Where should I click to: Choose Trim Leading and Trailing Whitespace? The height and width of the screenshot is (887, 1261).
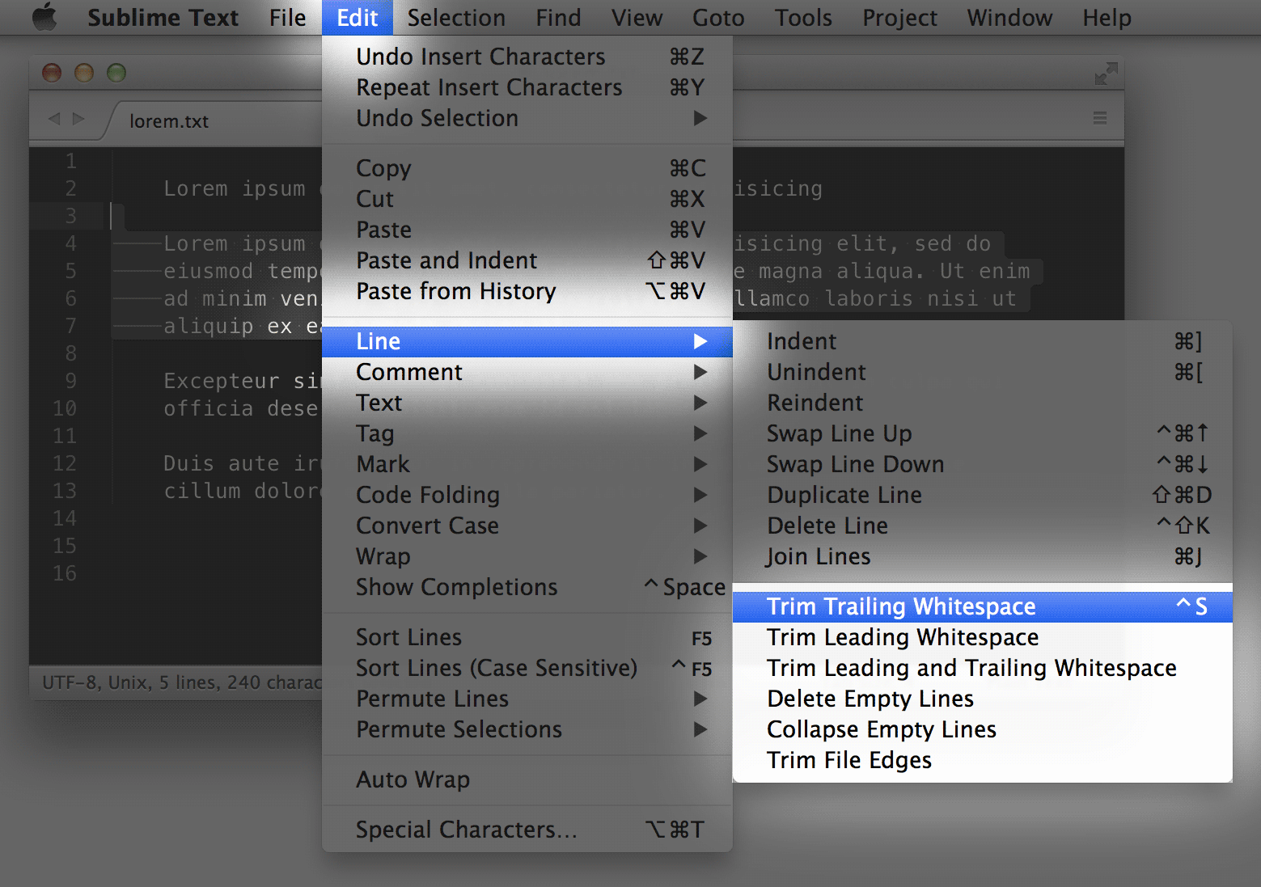(983, 668)
